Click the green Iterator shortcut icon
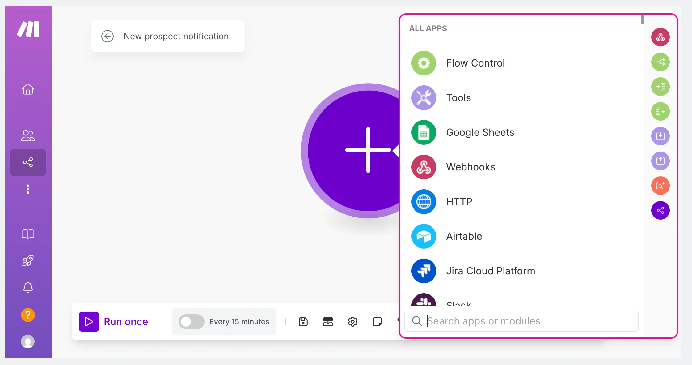This screenshot has width=692, height=365. tap(660, 111)
